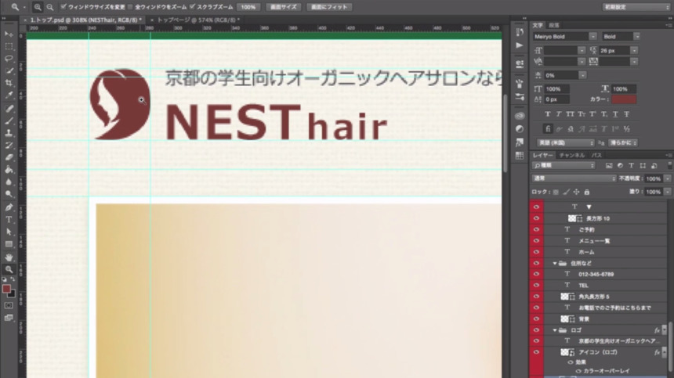Image resolution: width=674 pixels, height=378 pixels.
Task: Choose zoom-in mode in options bar
Action: coord(38,7)
